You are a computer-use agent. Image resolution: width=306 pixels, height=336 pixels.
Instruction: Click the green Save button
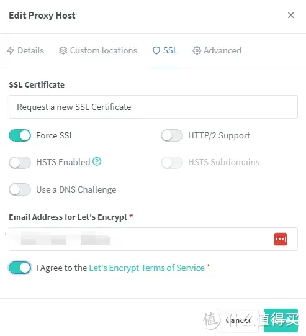coord(281,320)
